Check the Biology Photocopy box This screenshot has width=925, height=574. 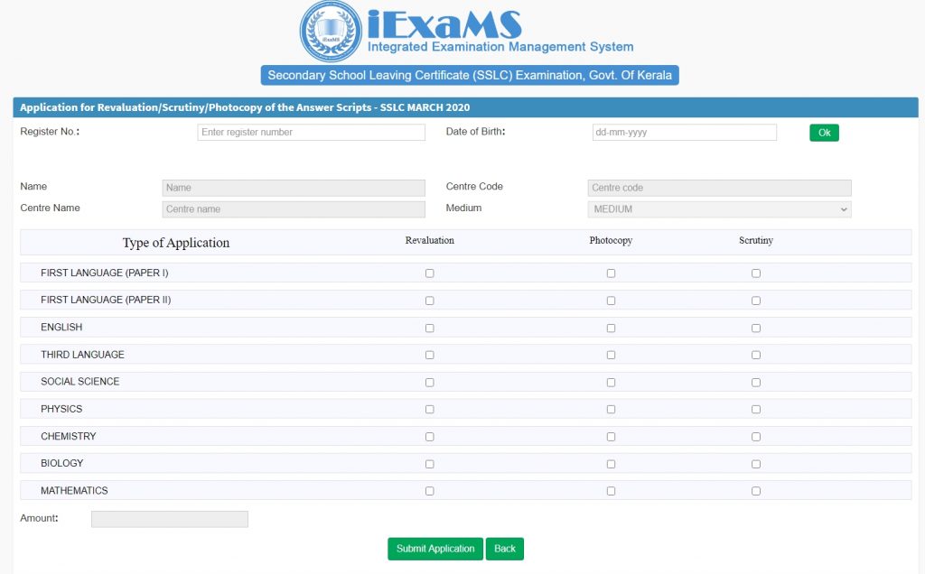tap(612, 464)
